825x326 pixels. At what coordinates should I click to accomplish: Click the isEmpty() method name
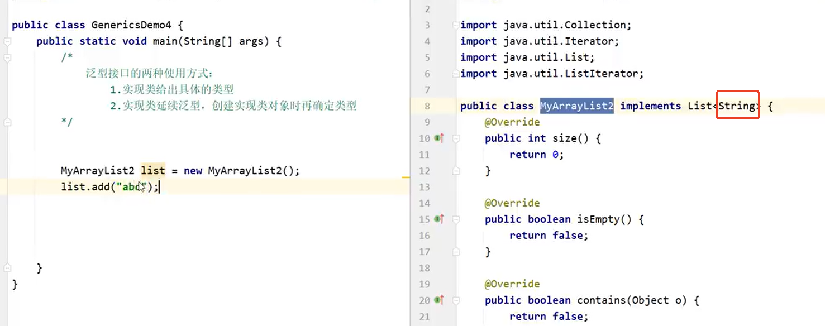[x=599, y=219]
